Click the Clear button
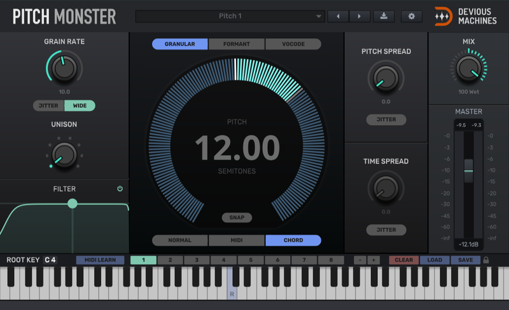 coord(403,260)
